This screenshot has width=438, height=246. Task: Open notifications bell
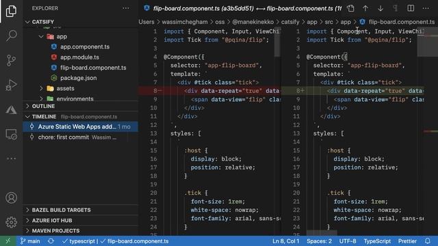point(428,241)
